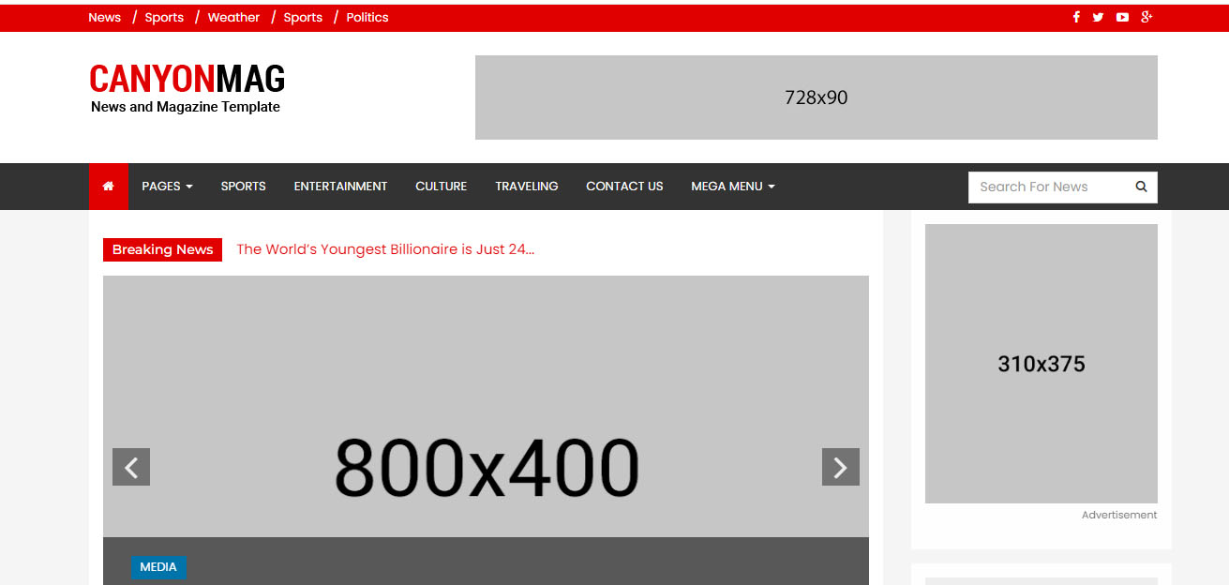Open the Entertainment menu item
Image resolution: width=1229 pixels, height=585 pixels.
tap(340, 187)
